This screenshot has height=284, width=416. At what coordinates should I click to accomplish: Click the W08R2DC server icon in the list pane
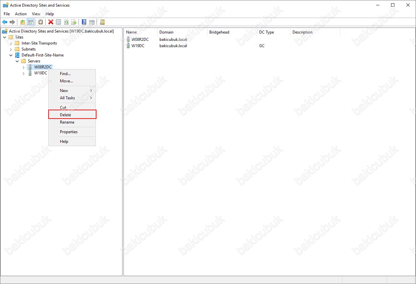tap(128, 40)
